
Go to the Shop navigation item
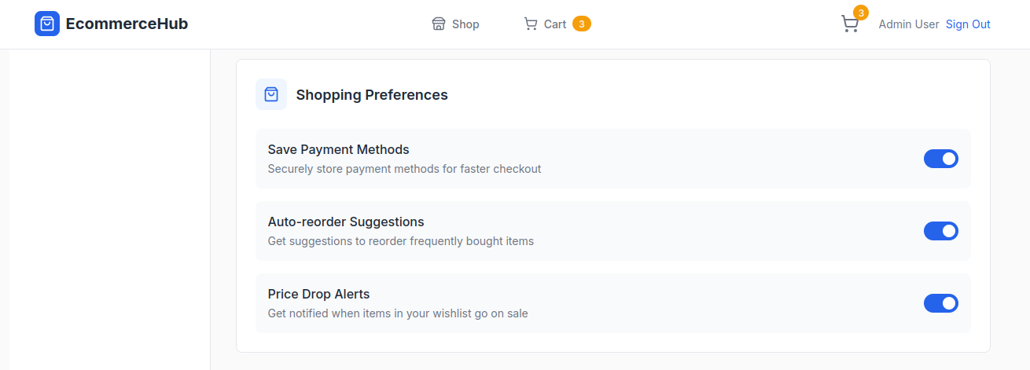465,24
